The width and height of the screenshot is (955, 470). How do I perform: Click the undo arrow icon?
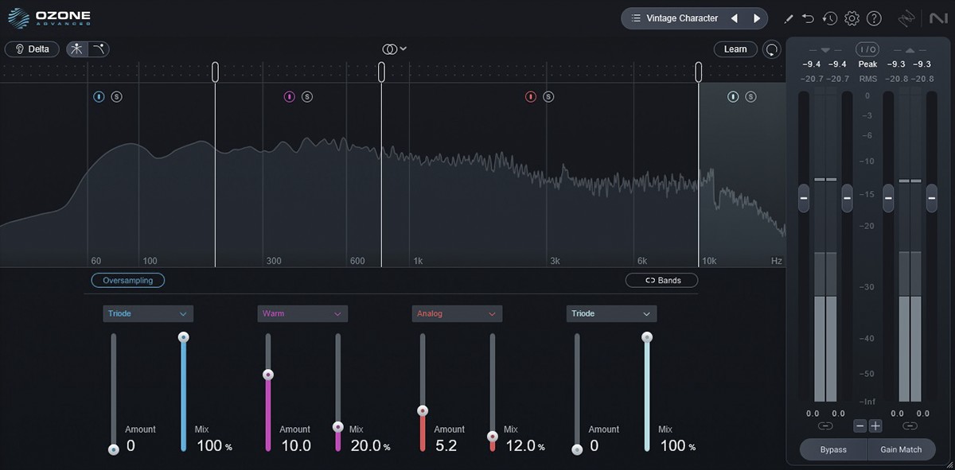[x=809, y=18]
